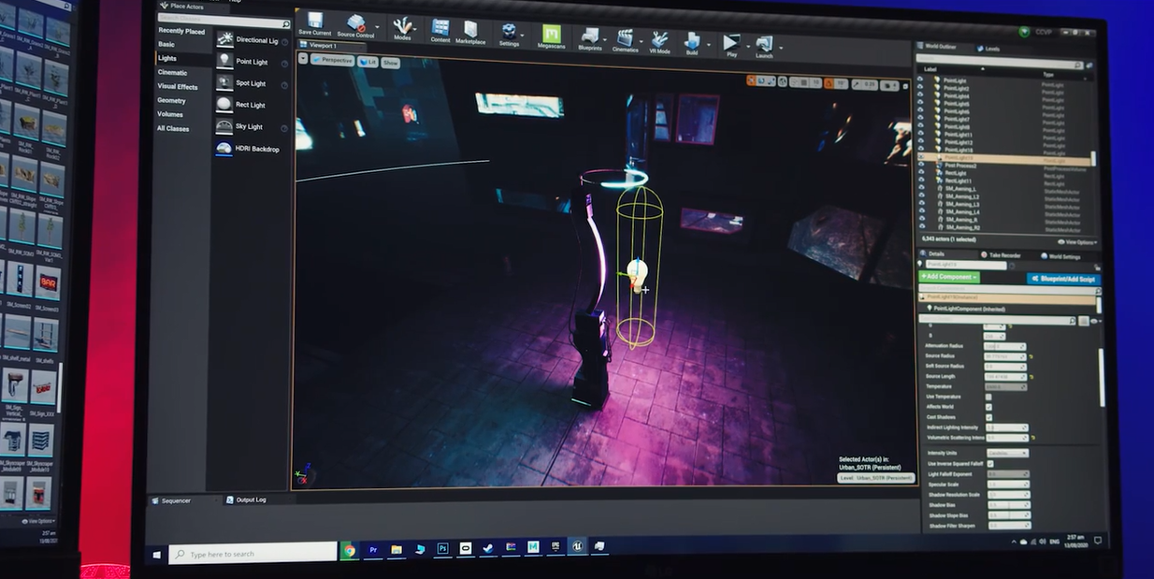Click the Launch toolbar icon
This screenshot has height=579, width=1154.
pyautogui.click(x=764, y=47)
